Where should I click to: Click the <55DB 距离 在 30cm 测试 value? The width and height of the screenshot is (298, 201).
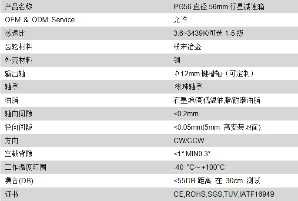point(217,181)
